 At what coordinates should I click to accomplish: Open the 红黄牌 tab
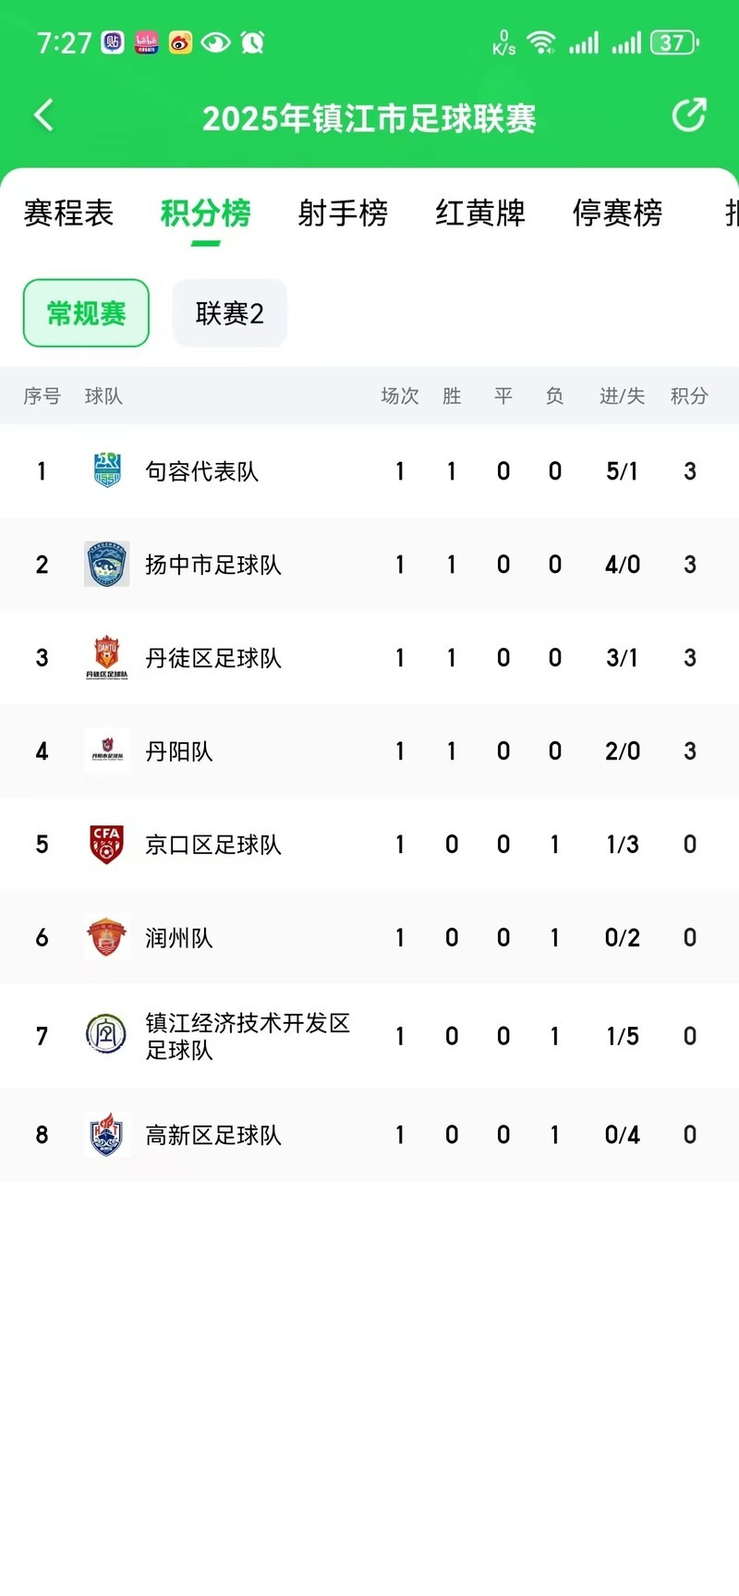pyautogui.click(x=480, y=213)
